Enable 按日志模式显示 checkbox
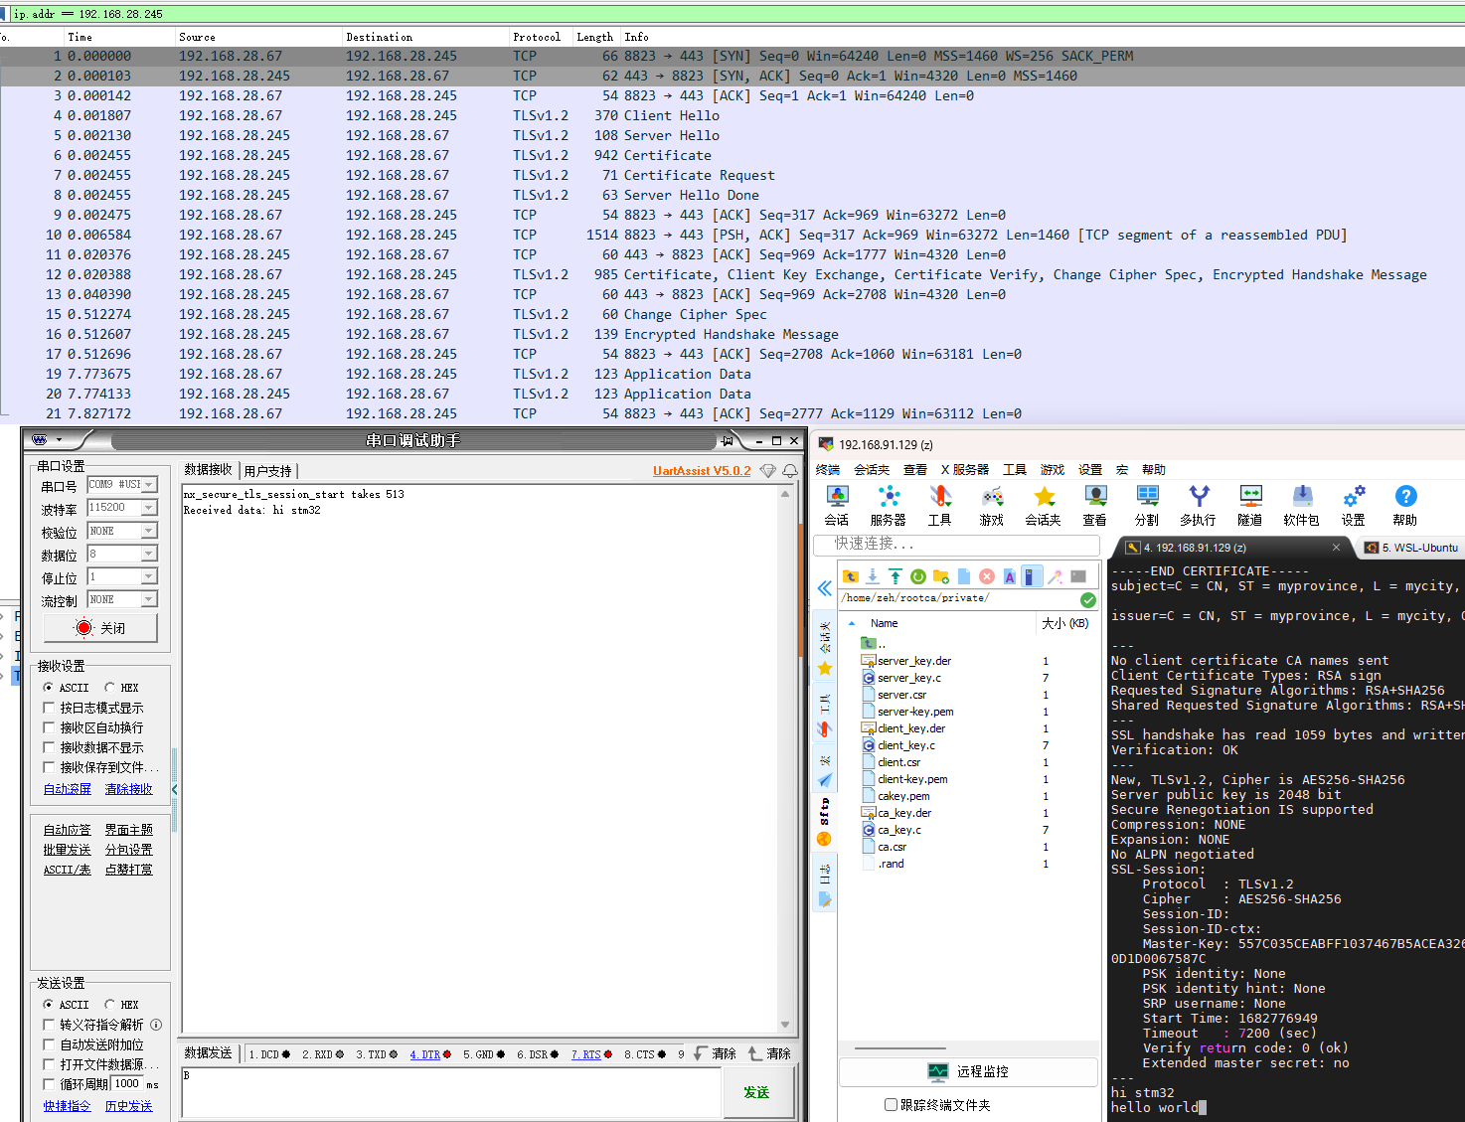 [49, 708]
